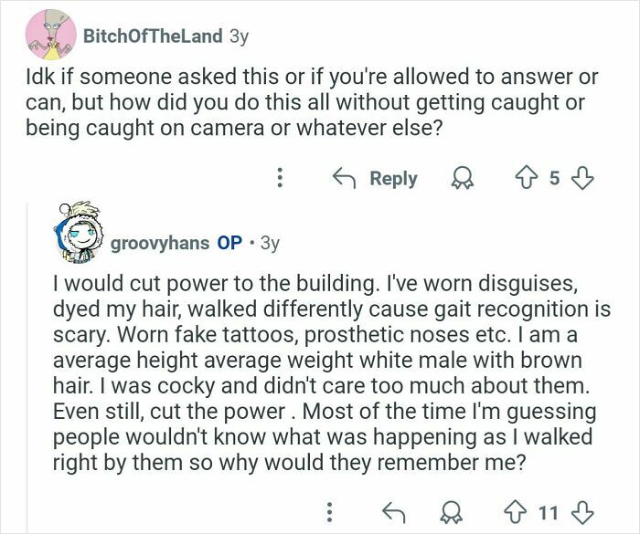This screenshot has height=534, width=640.
Task: Open BitchOfTheLand's avatar profile picture
Action: click(50, 35)
